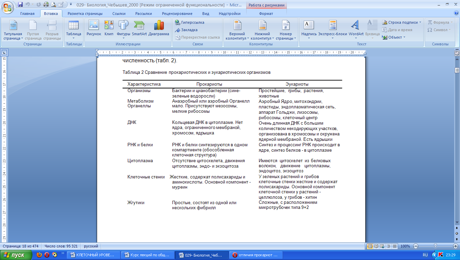The height and width of the screenshot is (260, 460).
Task: Open the Рассылки ribbon tab
Action: 143,14
